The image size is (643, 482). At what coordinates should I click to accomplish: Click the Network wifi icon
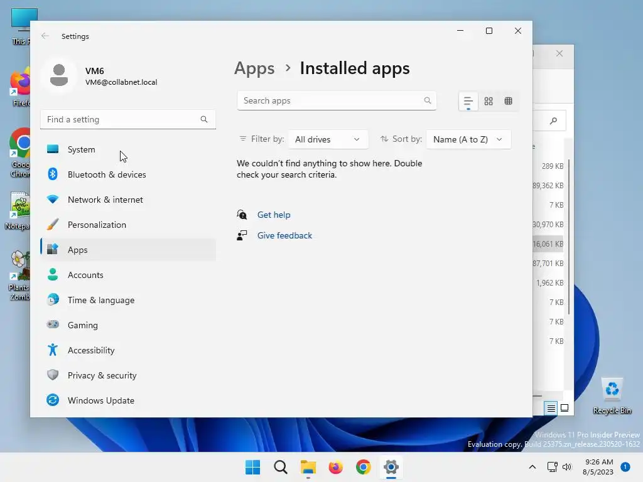point(53,200)
